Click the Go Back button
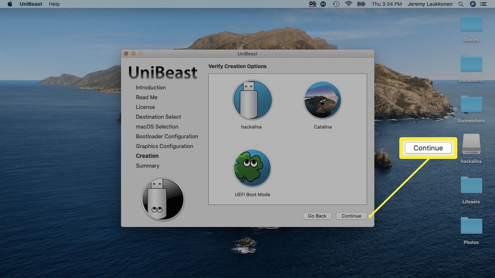 (x=317, y=216)
